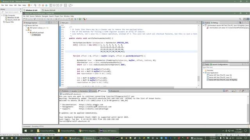Toggle Link with Editor in Package Explorer
The image size is (250, 140).
[x=49, y=23]
